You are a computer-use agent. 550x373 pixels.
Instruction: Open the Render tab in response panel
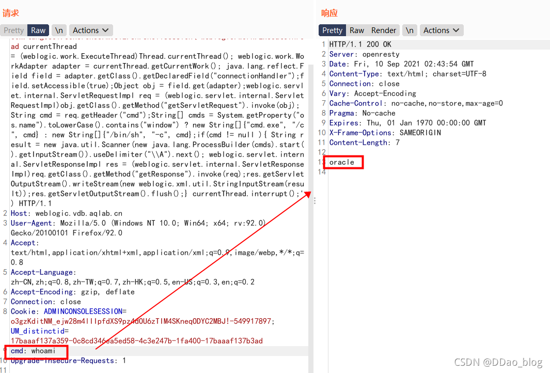(384, 30)
